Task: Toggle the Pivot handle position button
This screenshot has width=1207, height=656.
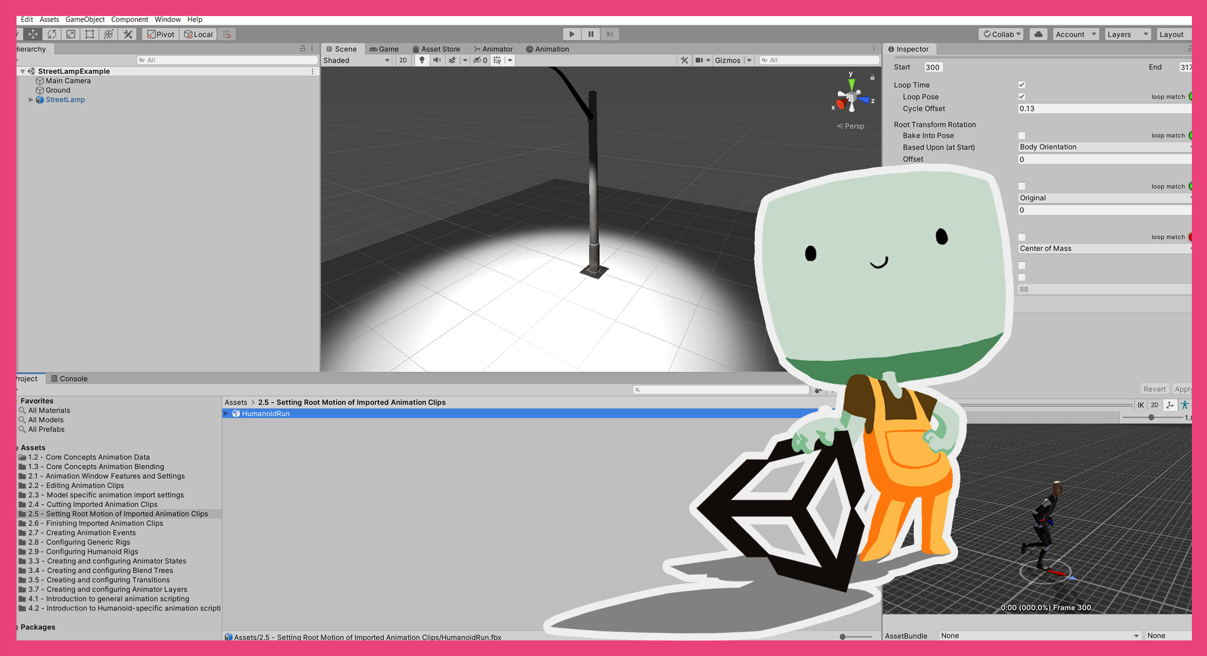Action: (161, 34)
